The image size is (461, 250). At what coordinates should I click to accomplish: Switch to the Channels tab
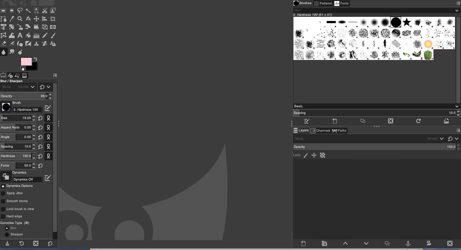pos(320,130)
